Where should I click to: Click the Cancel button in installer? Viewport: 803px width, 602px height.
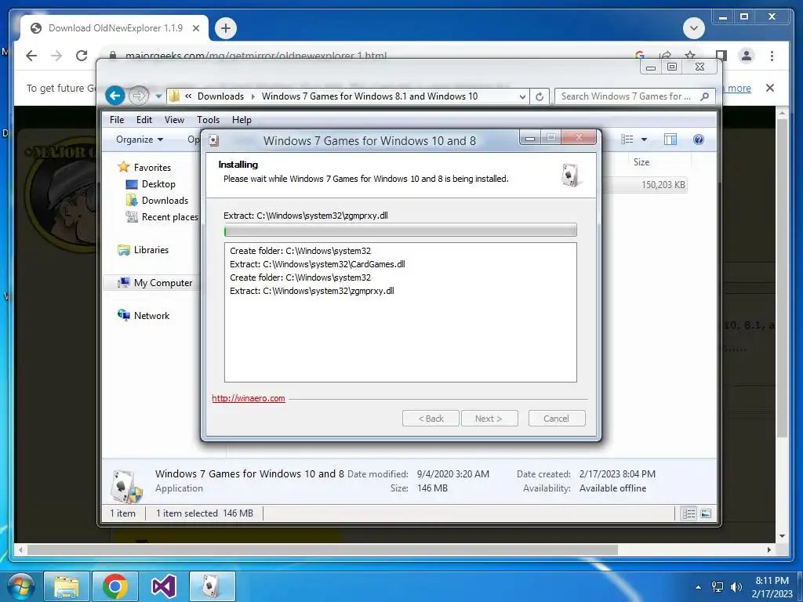click(x=557, y=419)
